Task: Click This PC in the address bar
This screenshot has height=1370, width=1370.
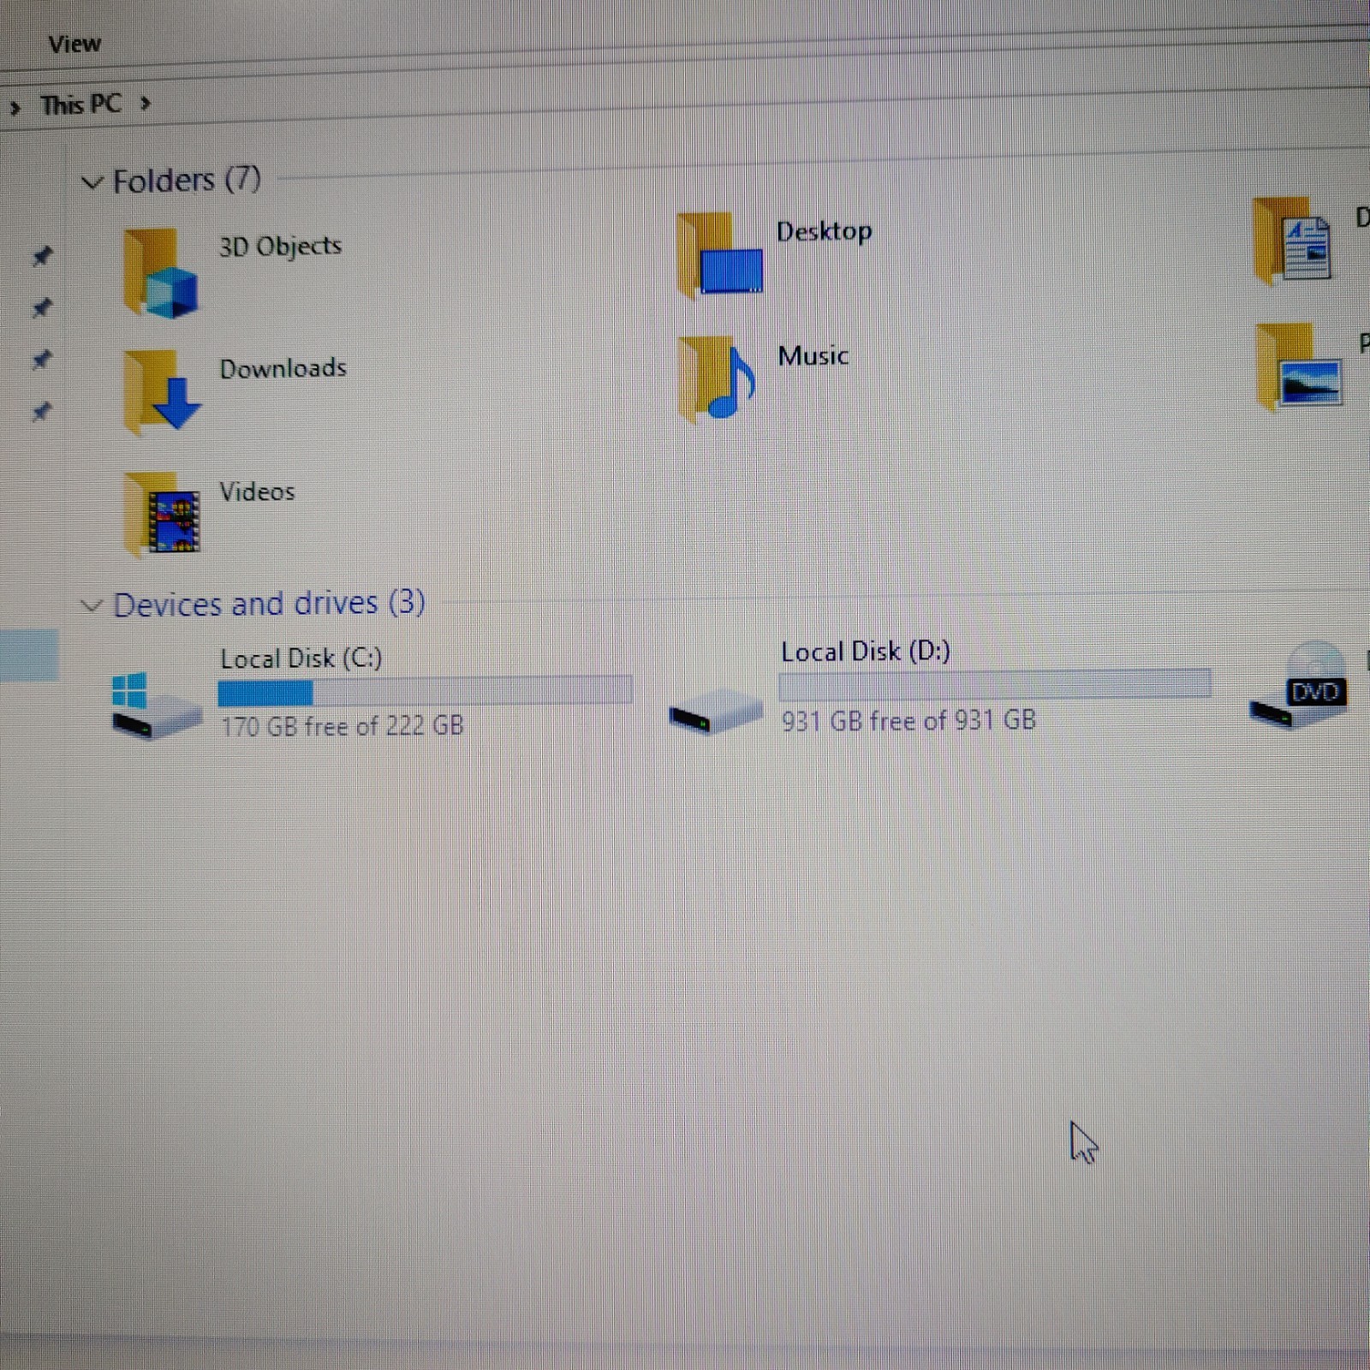Action: pyautogui.click(x=81, y=104)
